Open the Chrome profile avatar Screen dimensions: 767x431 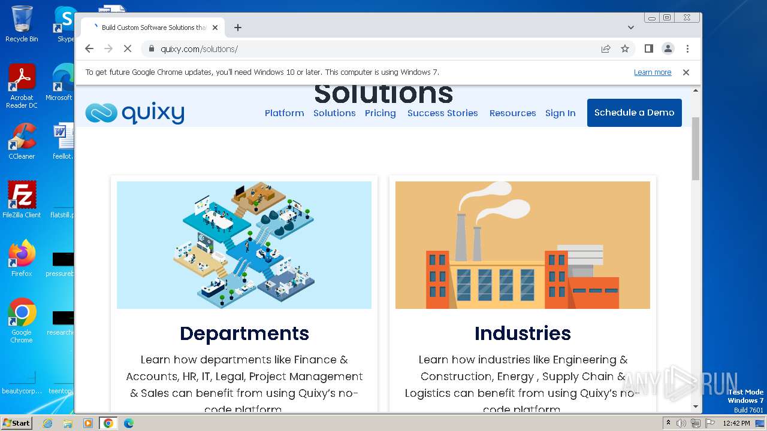click(668, 49)
